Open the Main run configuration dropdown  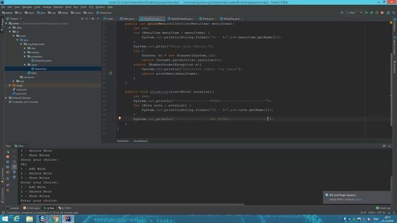click(354, 12)
